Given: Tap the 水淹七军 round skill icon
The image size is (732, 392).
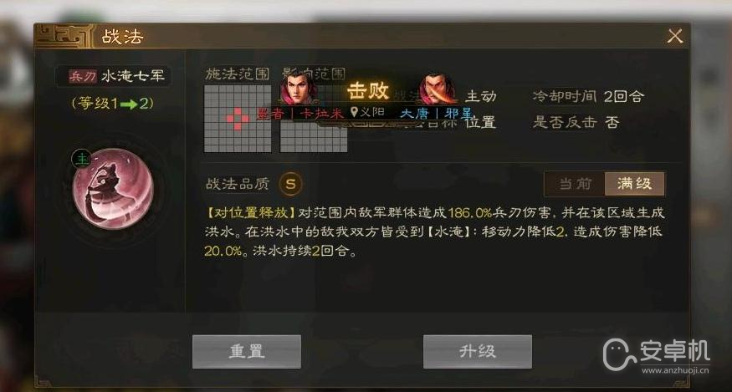Looking at the screenshot, I should (x=113, y=189).
